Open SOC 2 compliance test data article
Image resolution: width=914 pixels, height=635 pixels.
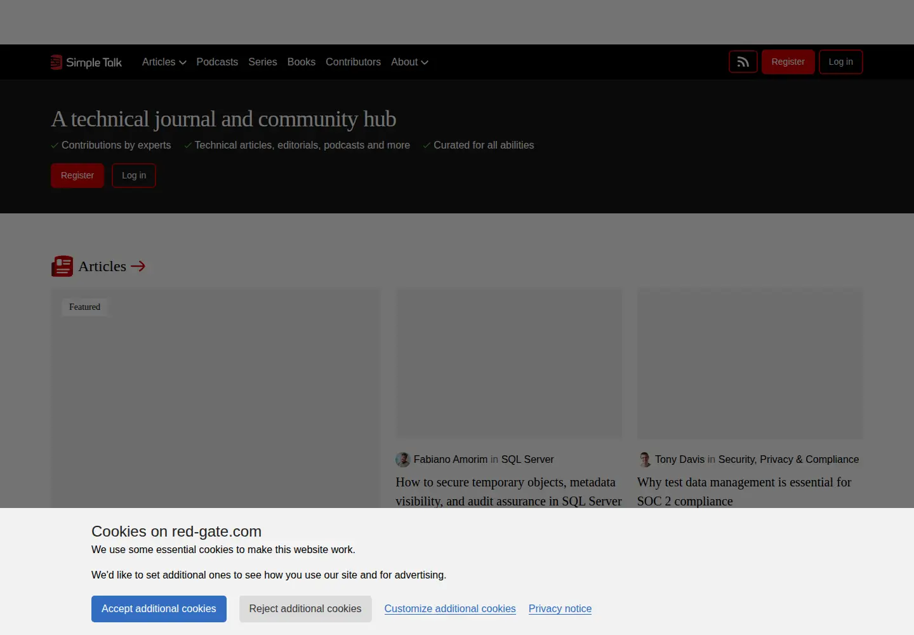tap(744, 491)
